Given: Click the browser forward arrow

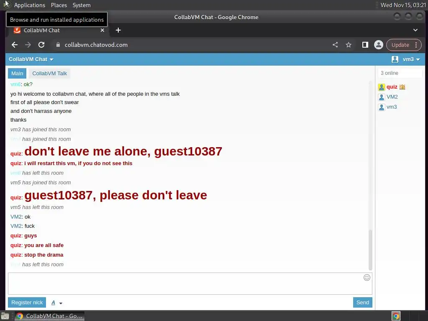Looking at the screenshot, I should 28,45.
